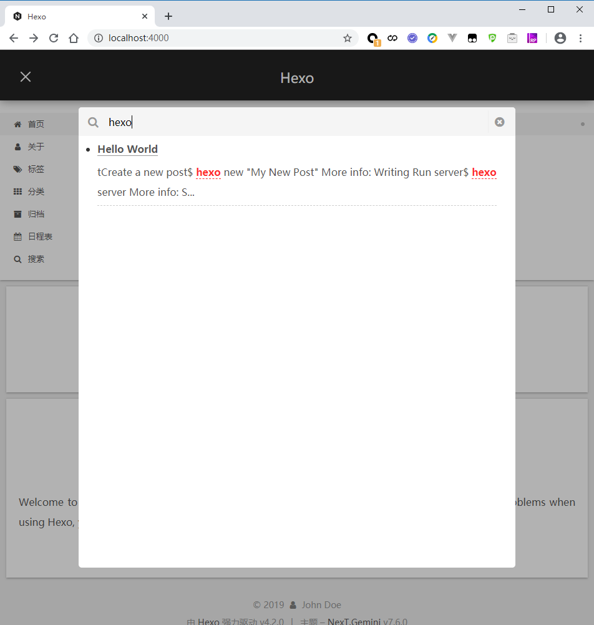This screenshot has width=594, height=625.
Task: Go to 首页 in the sidebar menu
Action: click(36, 124)
